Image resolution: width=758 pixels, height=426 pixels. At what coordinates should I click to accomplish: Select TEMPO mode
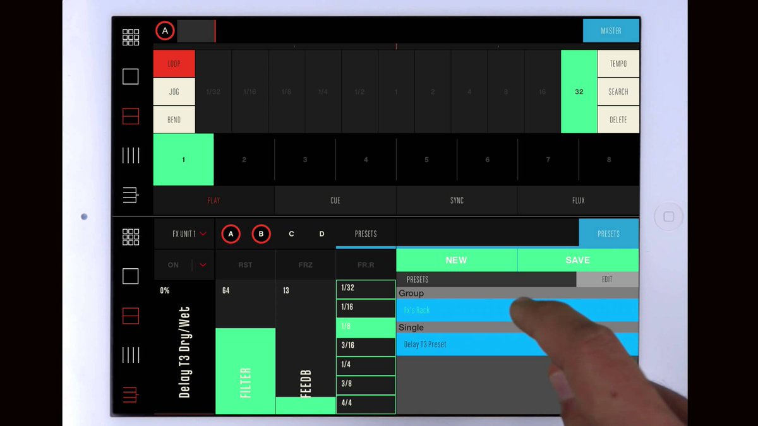pyautogui.click(x=618, y=64)
